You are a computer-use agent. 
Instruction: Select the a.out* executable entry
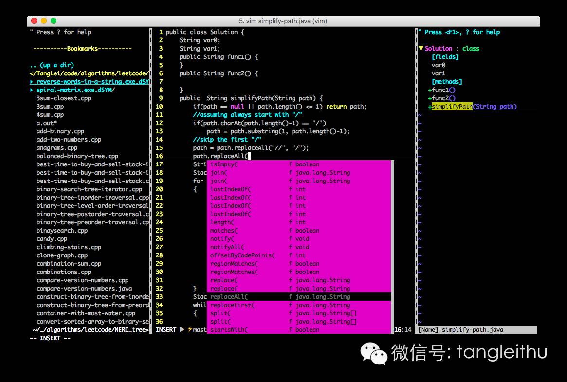[x=46, y=123]
